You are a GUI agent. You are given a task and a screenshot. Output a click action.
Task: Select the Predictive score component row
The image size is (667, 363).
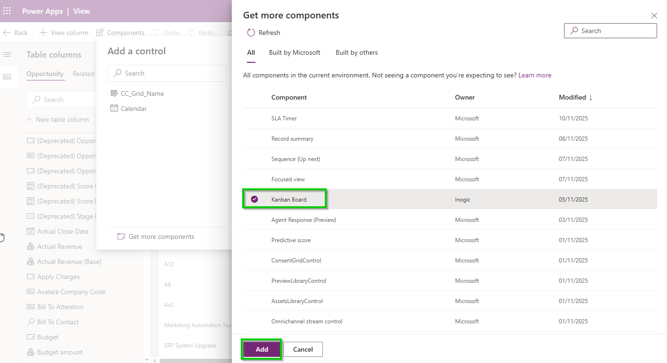click(291, 240)
